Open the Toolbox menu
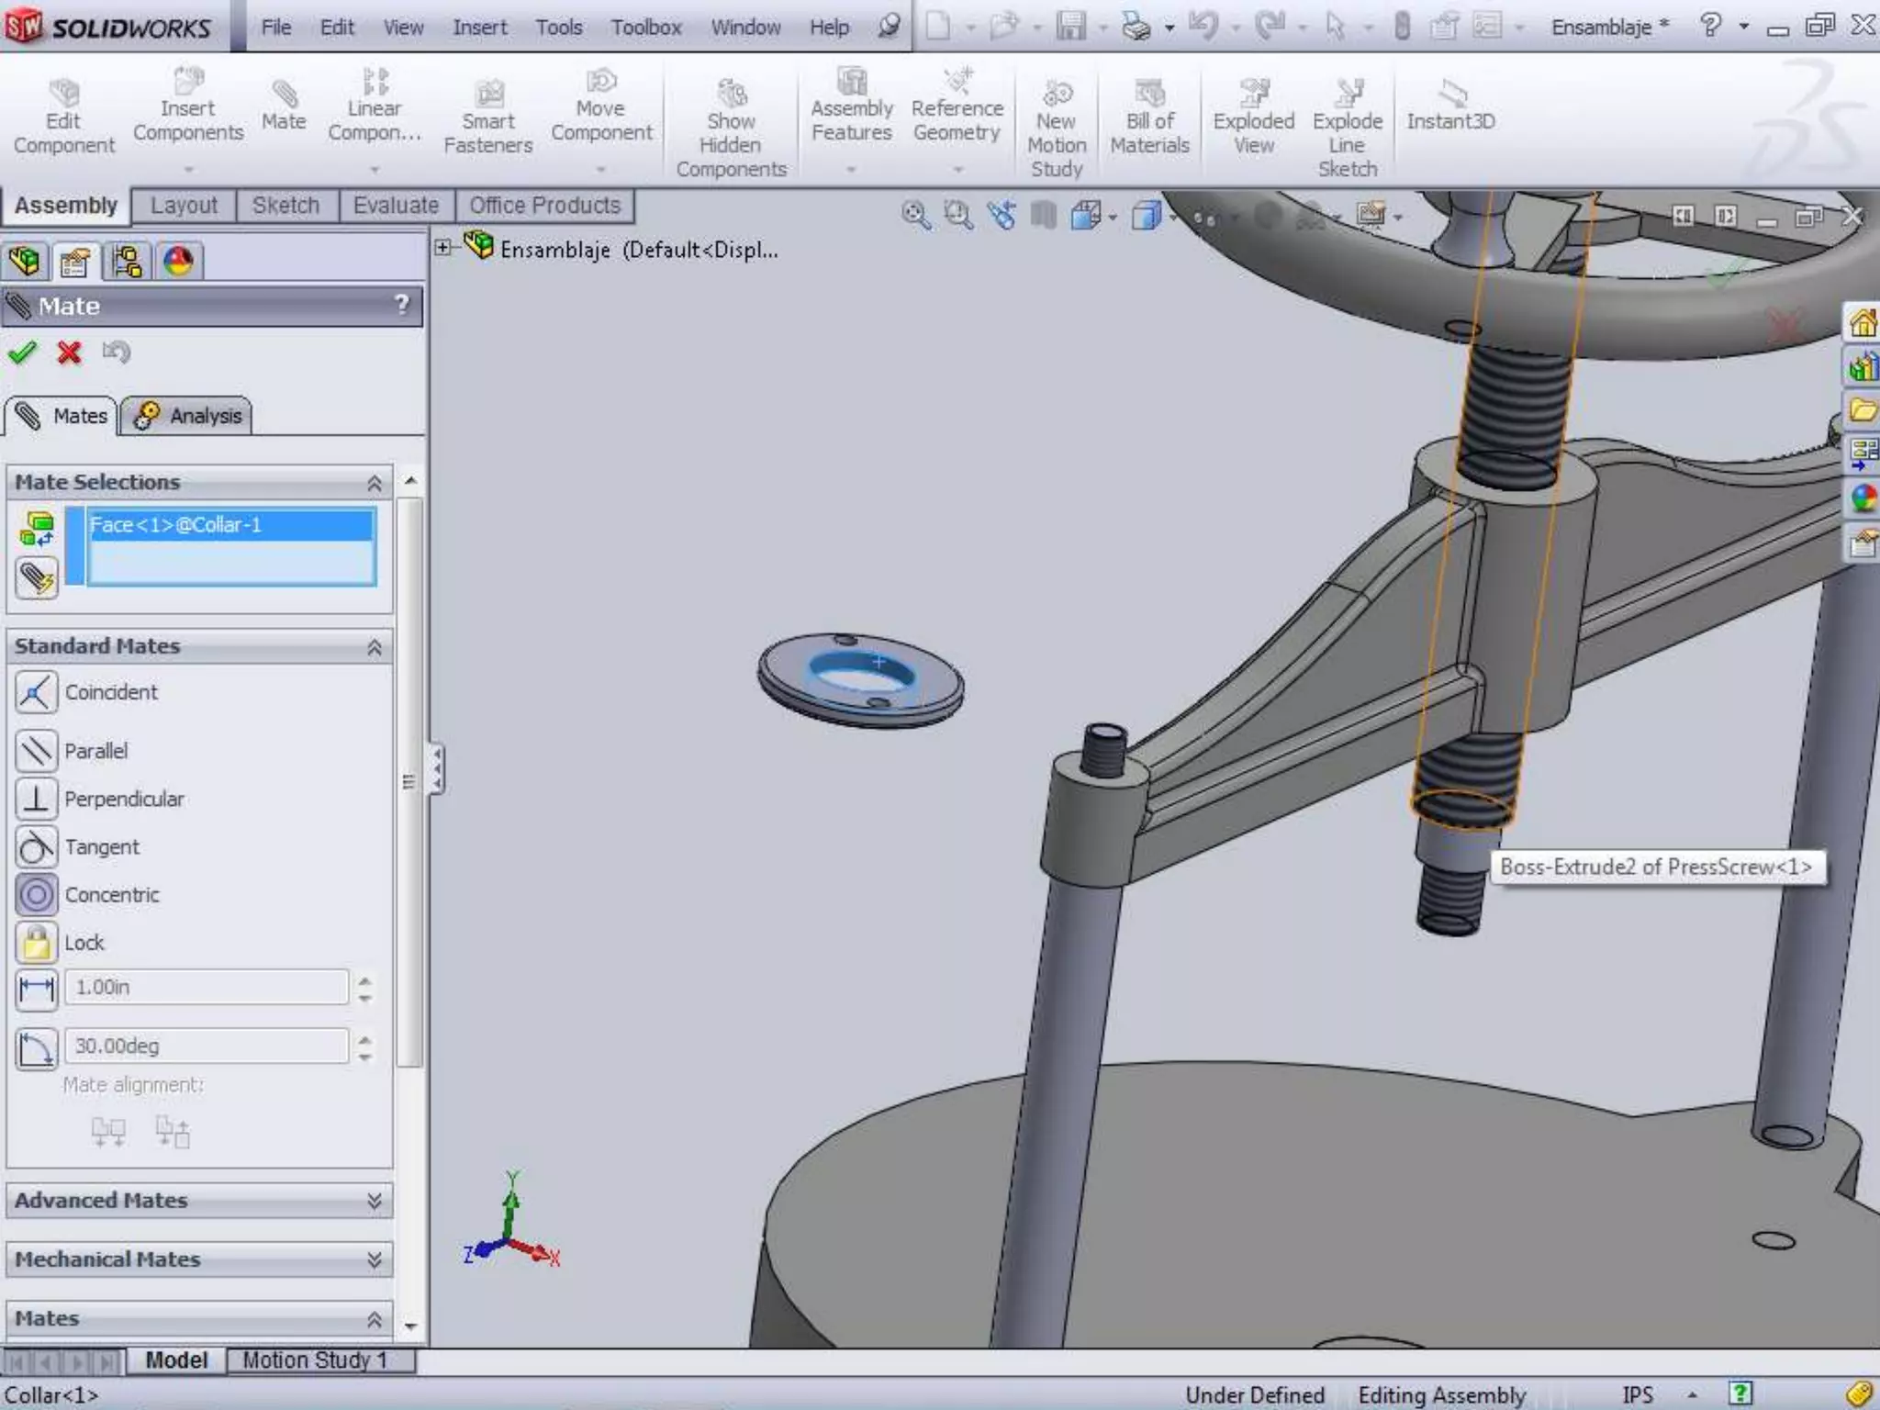 646,28
